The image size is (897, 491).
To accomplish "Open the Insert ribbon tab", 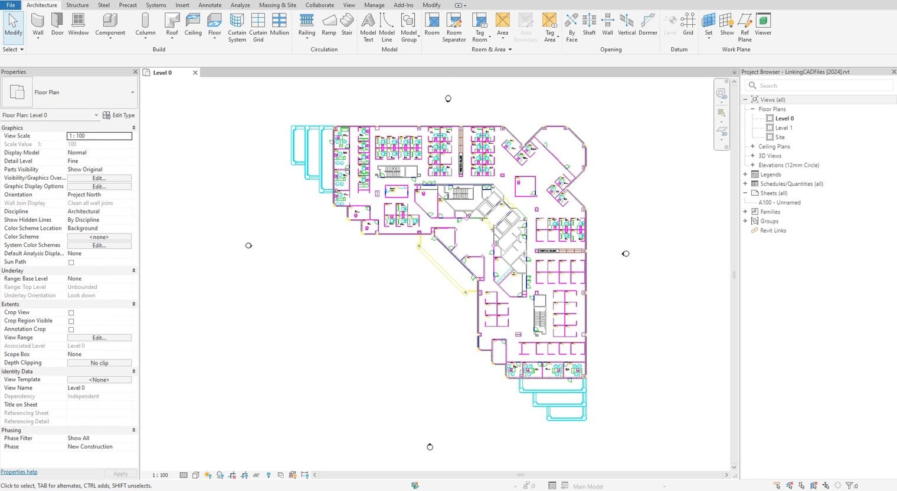I will tap(182, 5).
